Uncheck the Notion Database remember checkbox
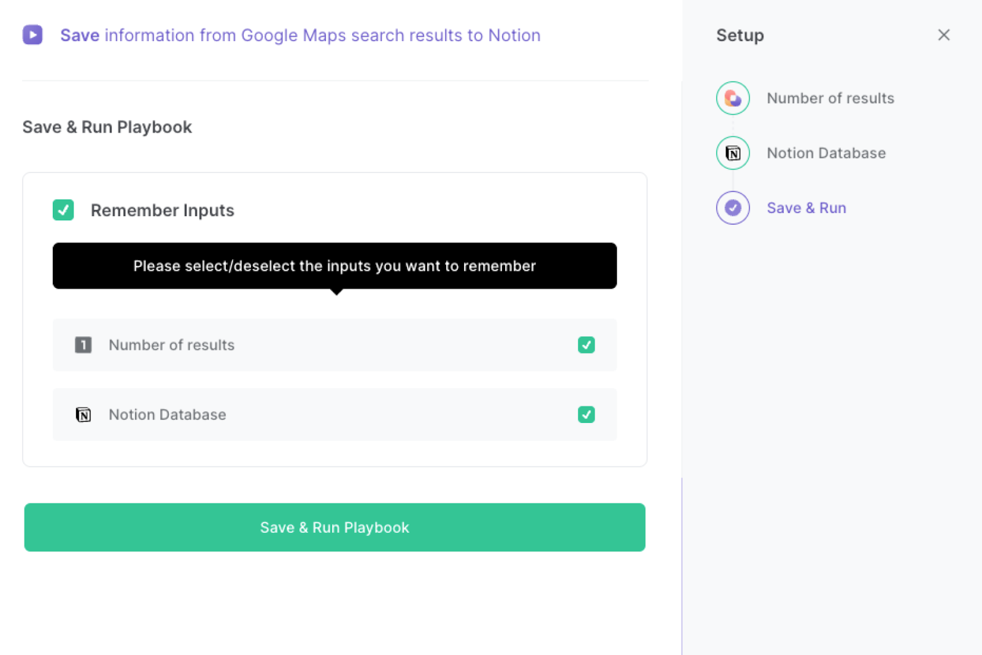This screenshot has height=655, width=982. pos(586,414)
